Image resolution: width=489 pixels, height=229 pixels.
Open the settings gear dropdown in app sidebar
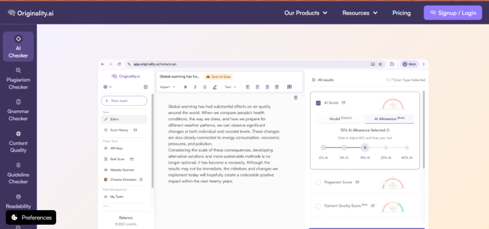point(108,87)
